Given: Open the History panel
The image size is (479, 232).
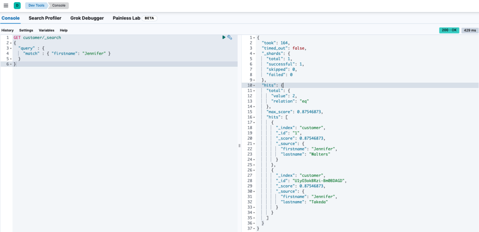Looking at the screenshot, I should click(8, 30).
